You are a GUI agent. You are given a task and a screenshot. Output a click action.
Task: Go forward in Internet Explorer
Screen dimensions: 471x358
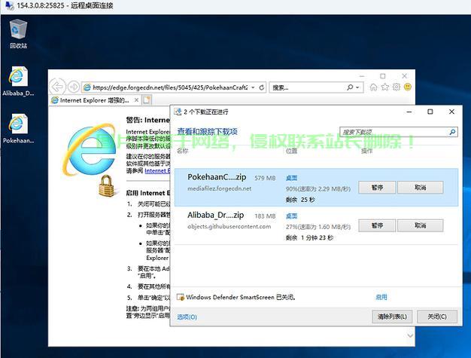[73, 87]
